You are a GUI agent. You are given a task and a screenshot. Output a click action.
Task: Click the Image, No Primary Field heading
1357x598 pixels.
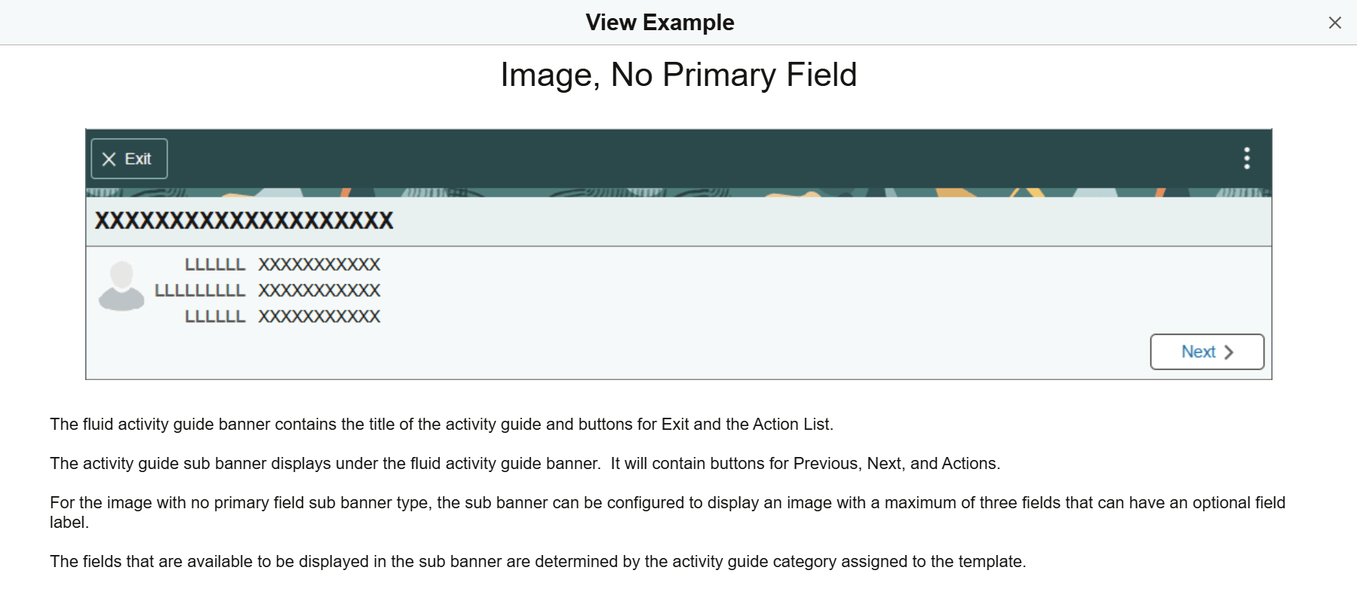[677, 75]
